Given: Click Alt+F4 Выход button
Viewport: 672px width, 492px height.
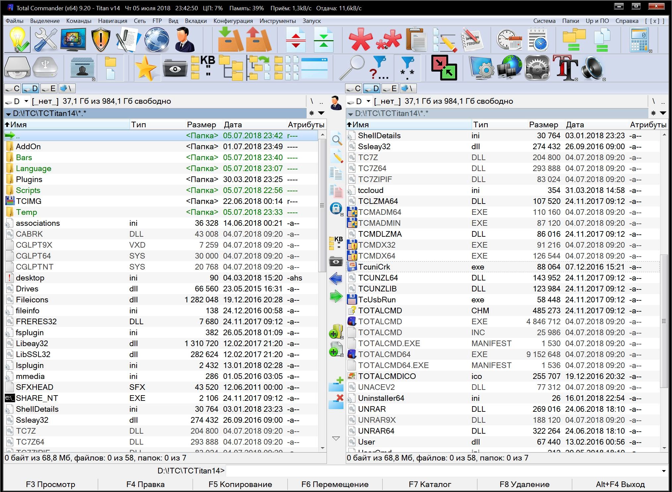Looking at the screenshot, I should pyautogui.click(x=620, y=484).
